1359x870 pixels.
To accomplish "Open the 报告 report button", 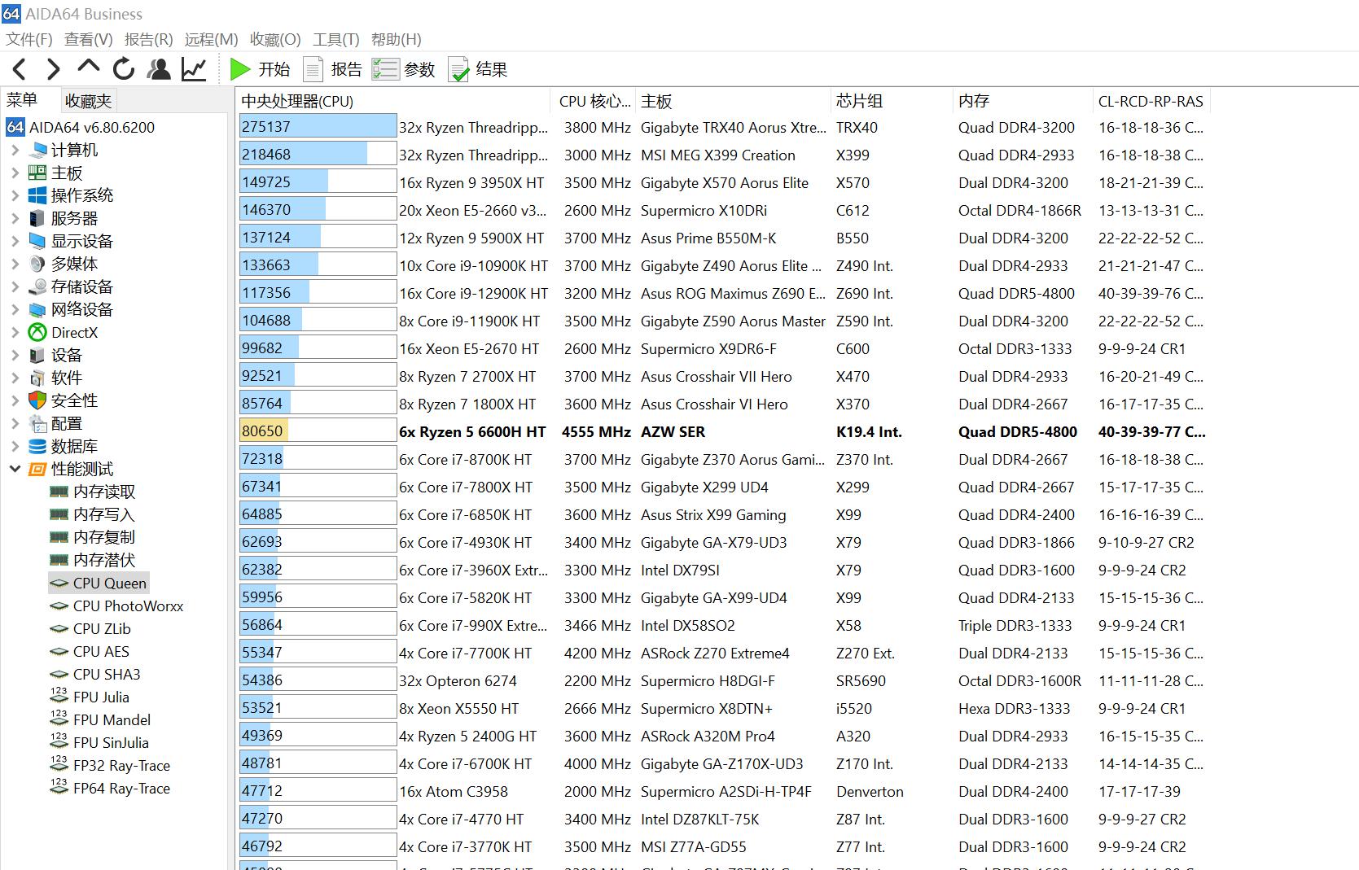I will [x=332, y=70].
